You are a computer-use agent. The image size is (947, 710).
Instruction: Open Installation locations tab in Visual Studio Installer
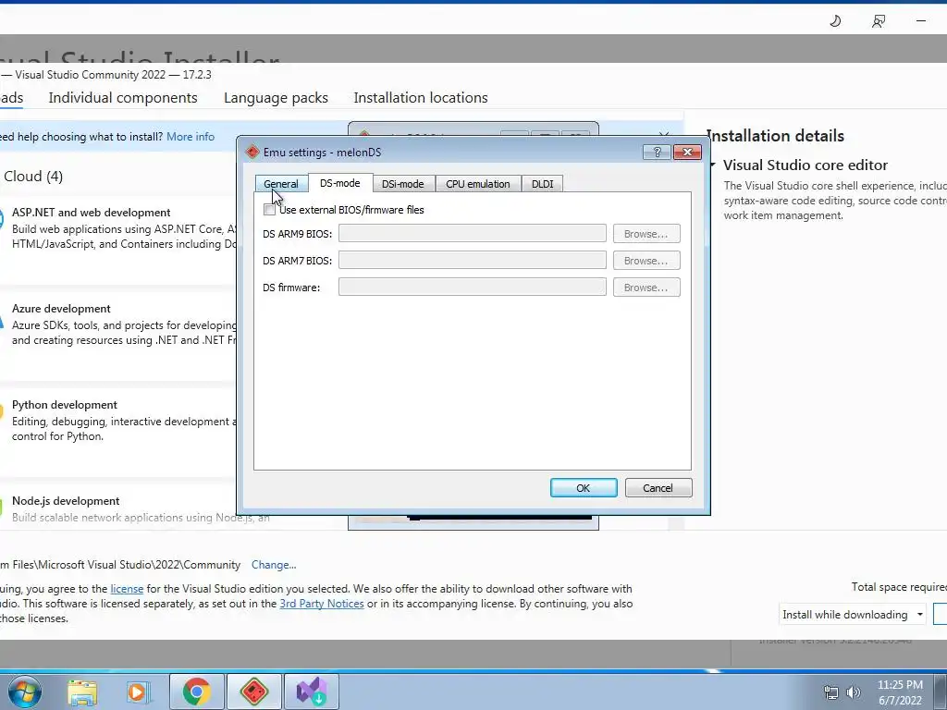tap(421, 98)
